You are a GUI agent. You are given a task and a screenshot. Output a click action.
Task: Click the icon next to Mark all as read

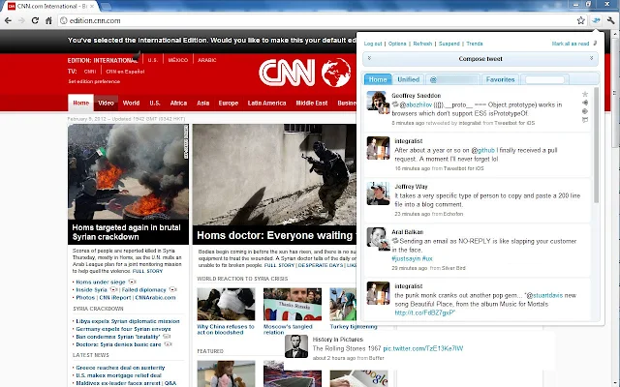click(x=595, y=43)
